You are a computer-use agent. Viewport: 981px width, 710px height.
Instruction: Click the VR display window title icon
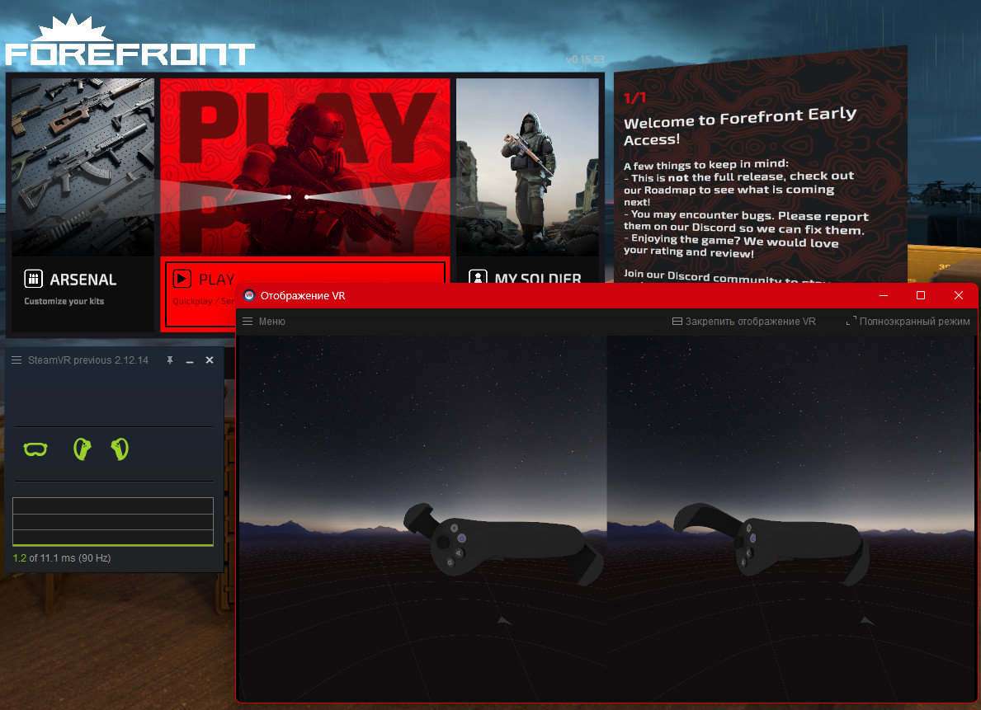pyautogui.click(x=249, y=295)
